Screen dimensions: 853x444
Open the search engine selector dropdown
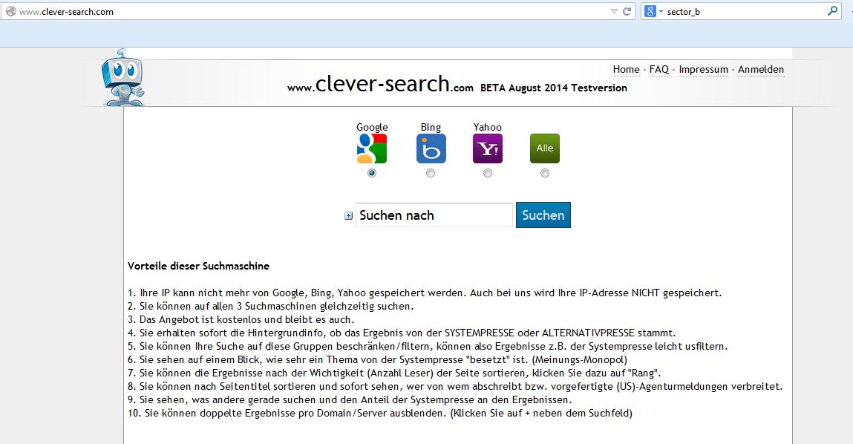(x=653, y=11)
